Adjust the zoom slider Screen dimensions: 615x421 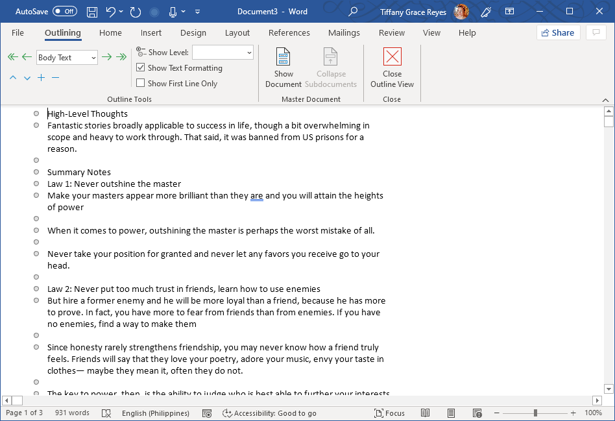coord(536,413)
